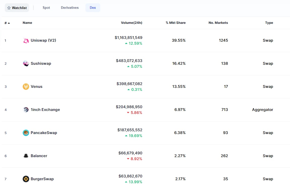This screenshot has width=290, height=190.
Task: Click the star icon on Watchlist
Action: click(x=9, y=8)
